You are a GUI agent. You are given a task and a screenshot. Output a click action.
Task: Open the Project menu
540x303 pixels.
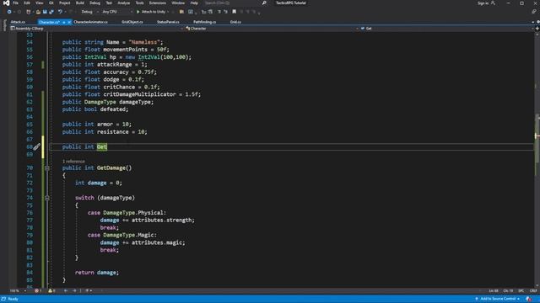[64, 3]
